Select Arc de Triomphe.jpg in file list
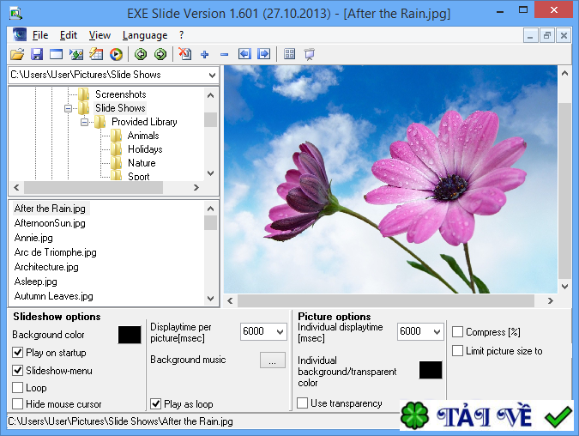This screenshot has width=579, height=436. click(55, 252)
